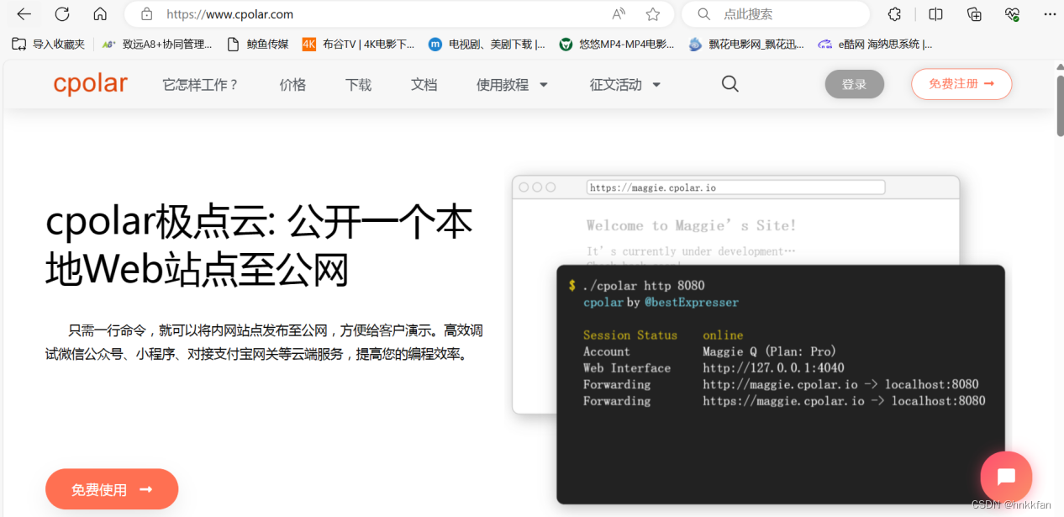Screen dimensions: 1064x517
Task: Expand the 征文活动 dropdown
Action: tap(625, 85)
